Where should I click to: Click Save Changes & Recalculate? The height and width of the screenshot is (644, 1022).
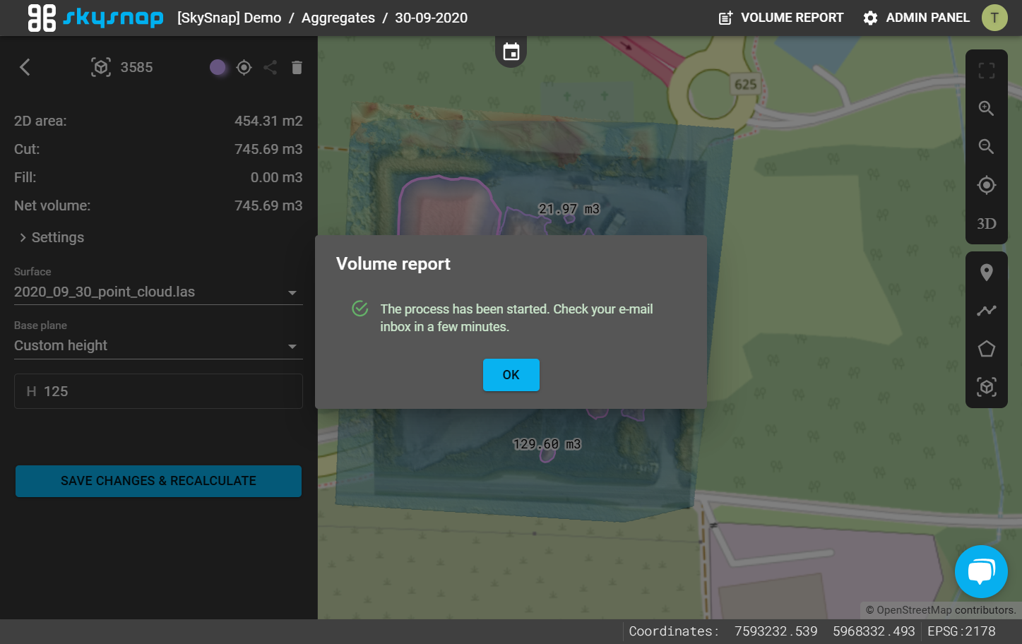tap(158, 481)
